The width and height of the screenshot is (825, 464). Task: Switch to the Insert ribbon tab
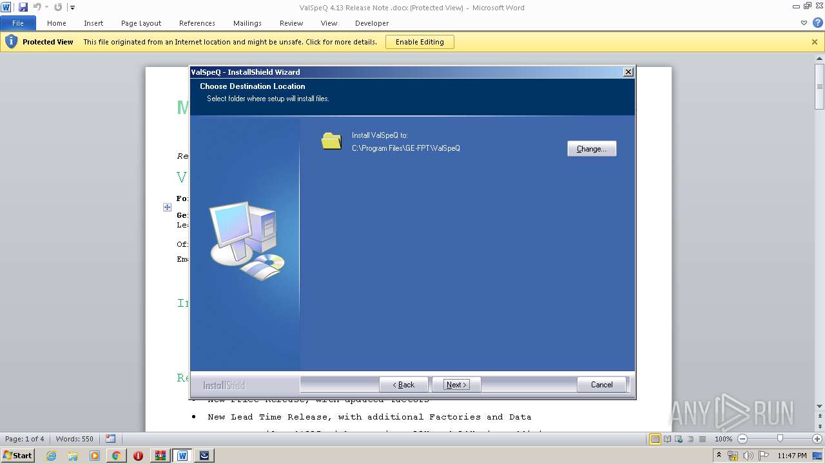click(93, 23)
